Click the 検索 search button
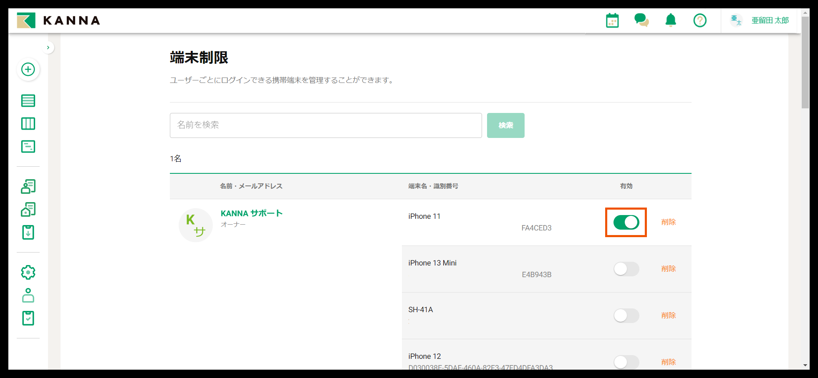This screenshot has height=378, width=818. [x=505, y=125]
